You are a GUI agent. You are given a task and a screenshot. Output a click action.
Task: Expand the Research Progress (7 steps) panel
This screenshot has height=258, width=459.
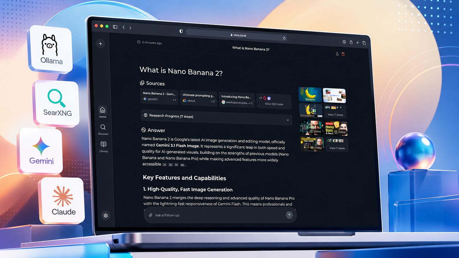point(216,118)
